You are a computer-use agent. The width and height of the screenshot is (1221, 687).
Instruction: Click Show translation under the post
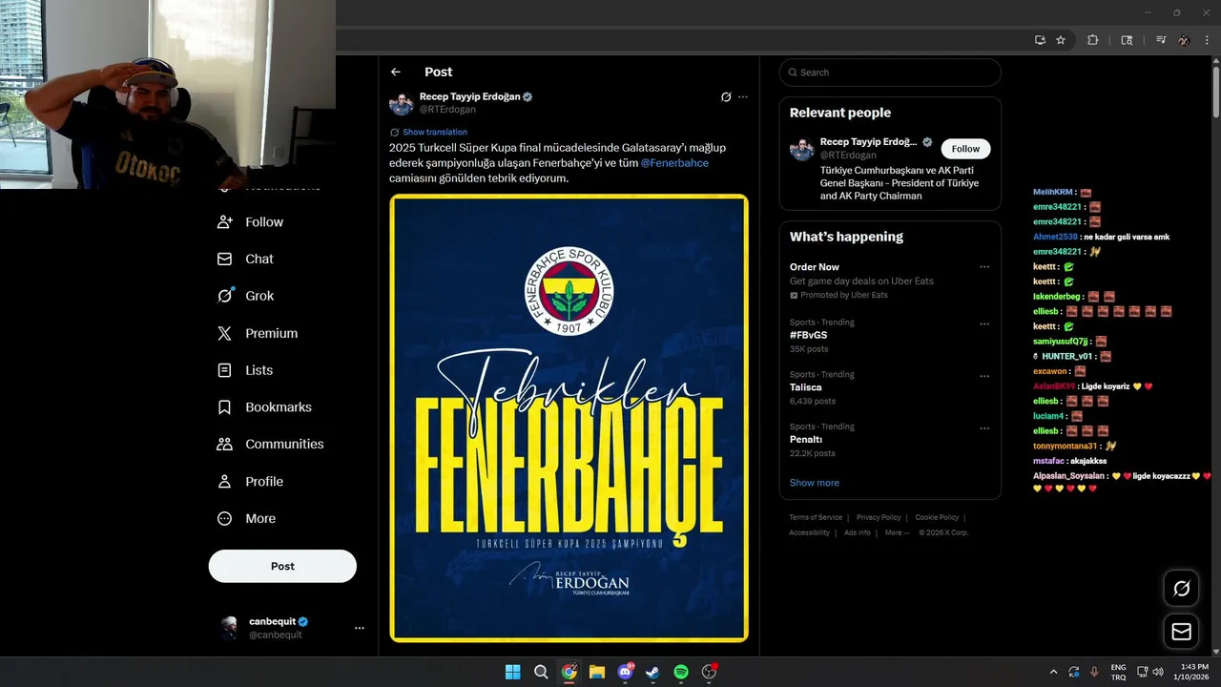pos(435,132)
